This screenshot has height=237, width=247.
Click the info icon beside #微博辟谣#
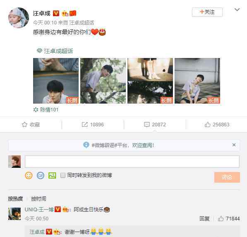(x=86, y=145)
